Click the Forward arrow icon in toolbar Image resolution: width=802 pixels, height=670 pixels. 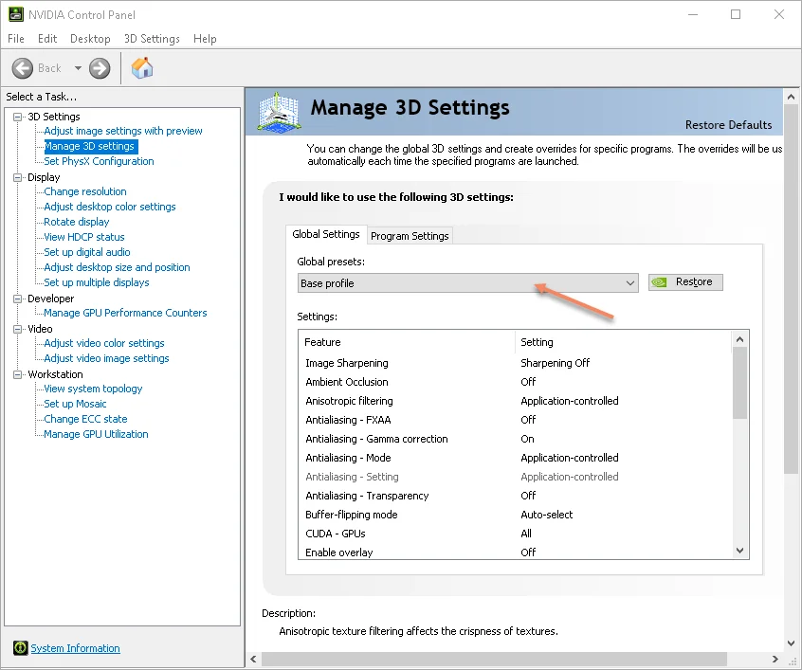pos(100,68)
